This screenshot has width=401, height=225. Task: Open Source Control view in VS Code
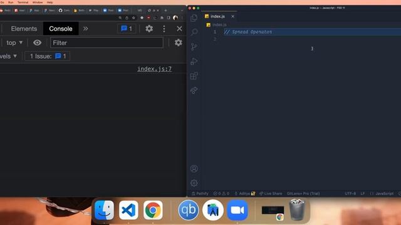194,47
